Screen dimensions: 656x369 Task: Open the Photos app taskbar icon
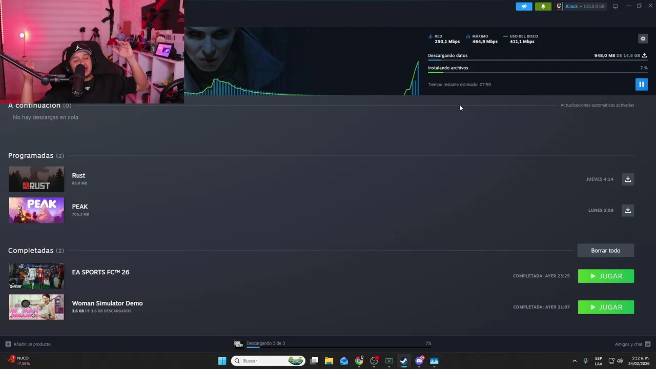(434, 361)
